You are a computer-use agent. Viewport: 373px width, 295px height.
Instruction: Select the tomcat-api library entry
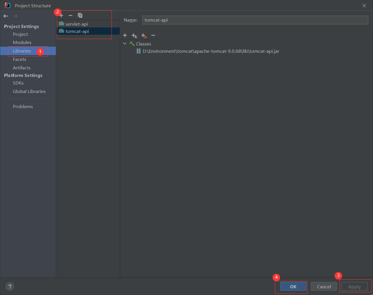88,31
